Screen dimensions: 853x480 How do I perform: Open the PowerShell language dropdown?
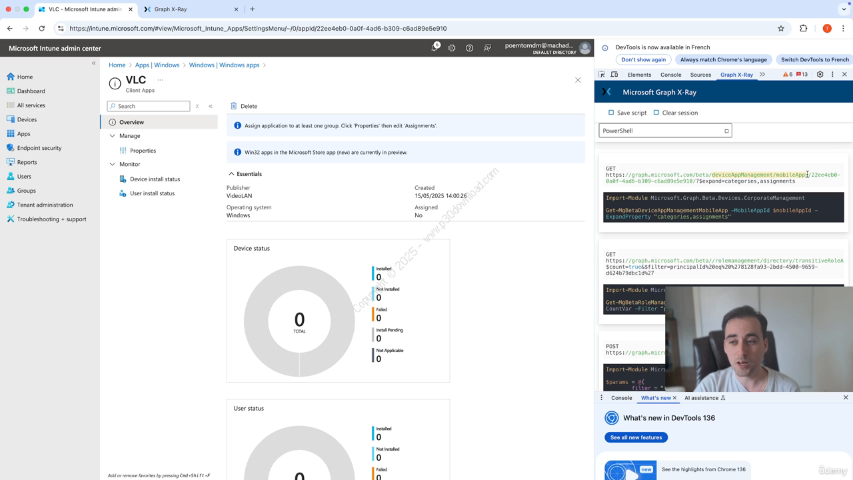[x=665, y=131]
